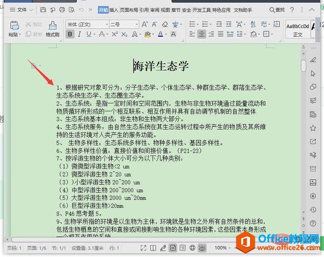Apply Subscript X₂ formatting
324x257 pixels.
point(124,35)
